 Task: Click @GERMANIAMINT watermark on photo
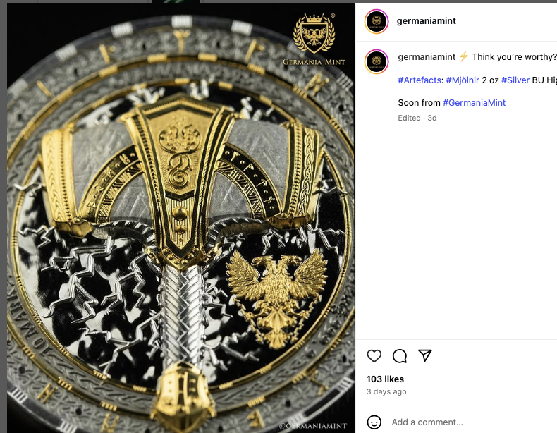pyautogui.click(x=313, y=426)
